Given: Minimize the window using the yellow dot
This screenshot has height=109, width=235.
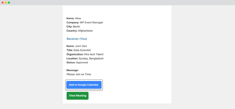Looking at the screenshot, I should (x=6, y=3).
